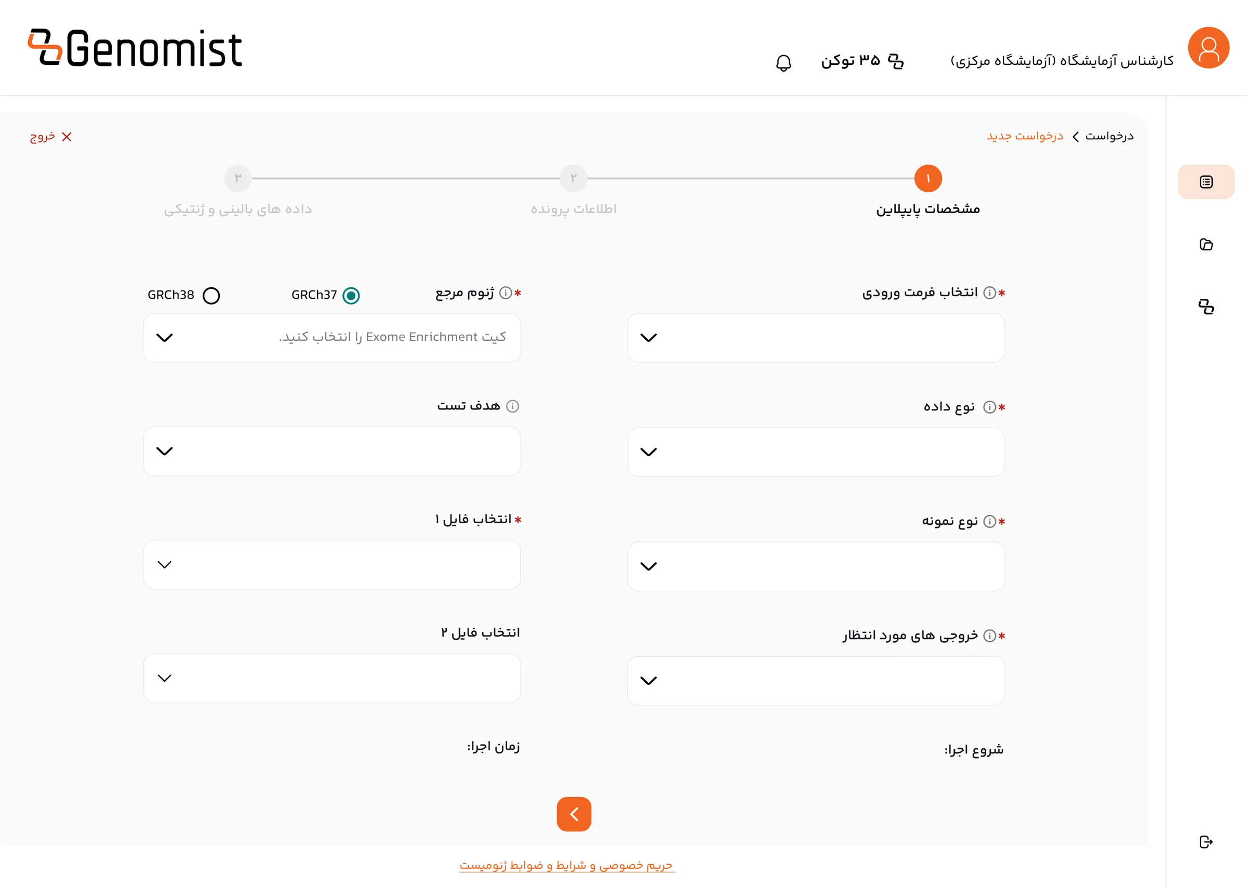This screenshot has height=887, width=1247.
Task: Open the انتخاب فایل ۱ dropdown
Action: pos(332,565)
